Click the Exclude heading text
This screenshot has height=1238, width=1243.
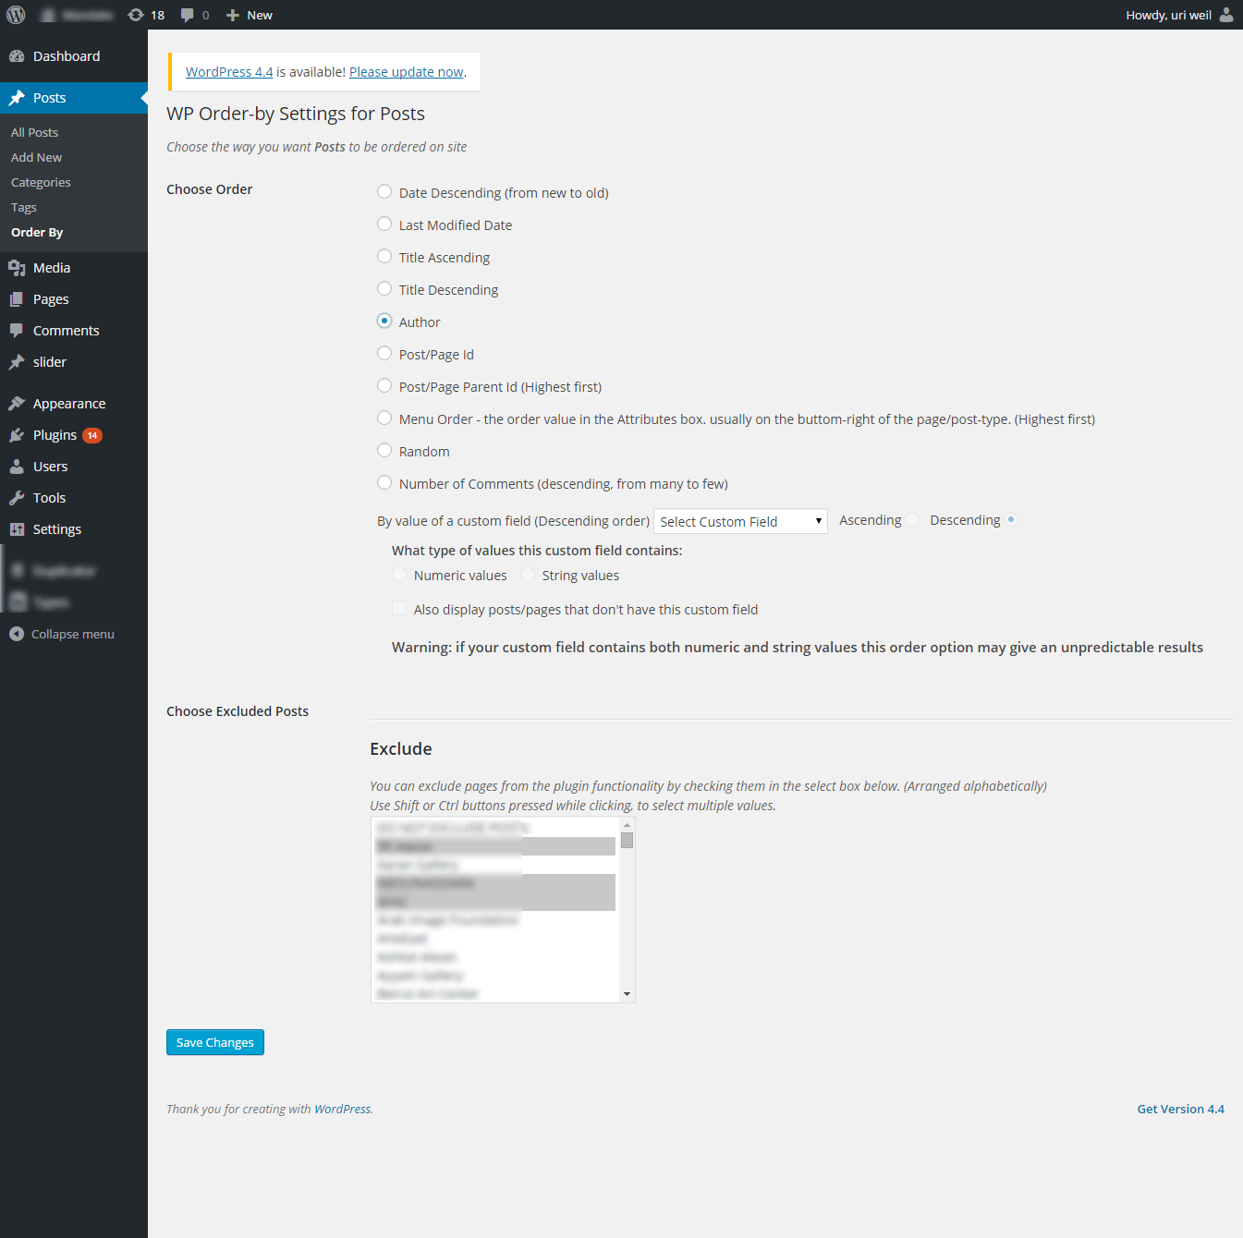pos(401,749)
